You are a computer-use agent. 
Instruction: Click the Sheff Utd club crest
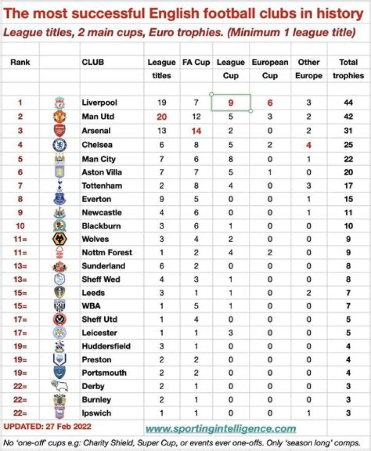coord(60,320)
